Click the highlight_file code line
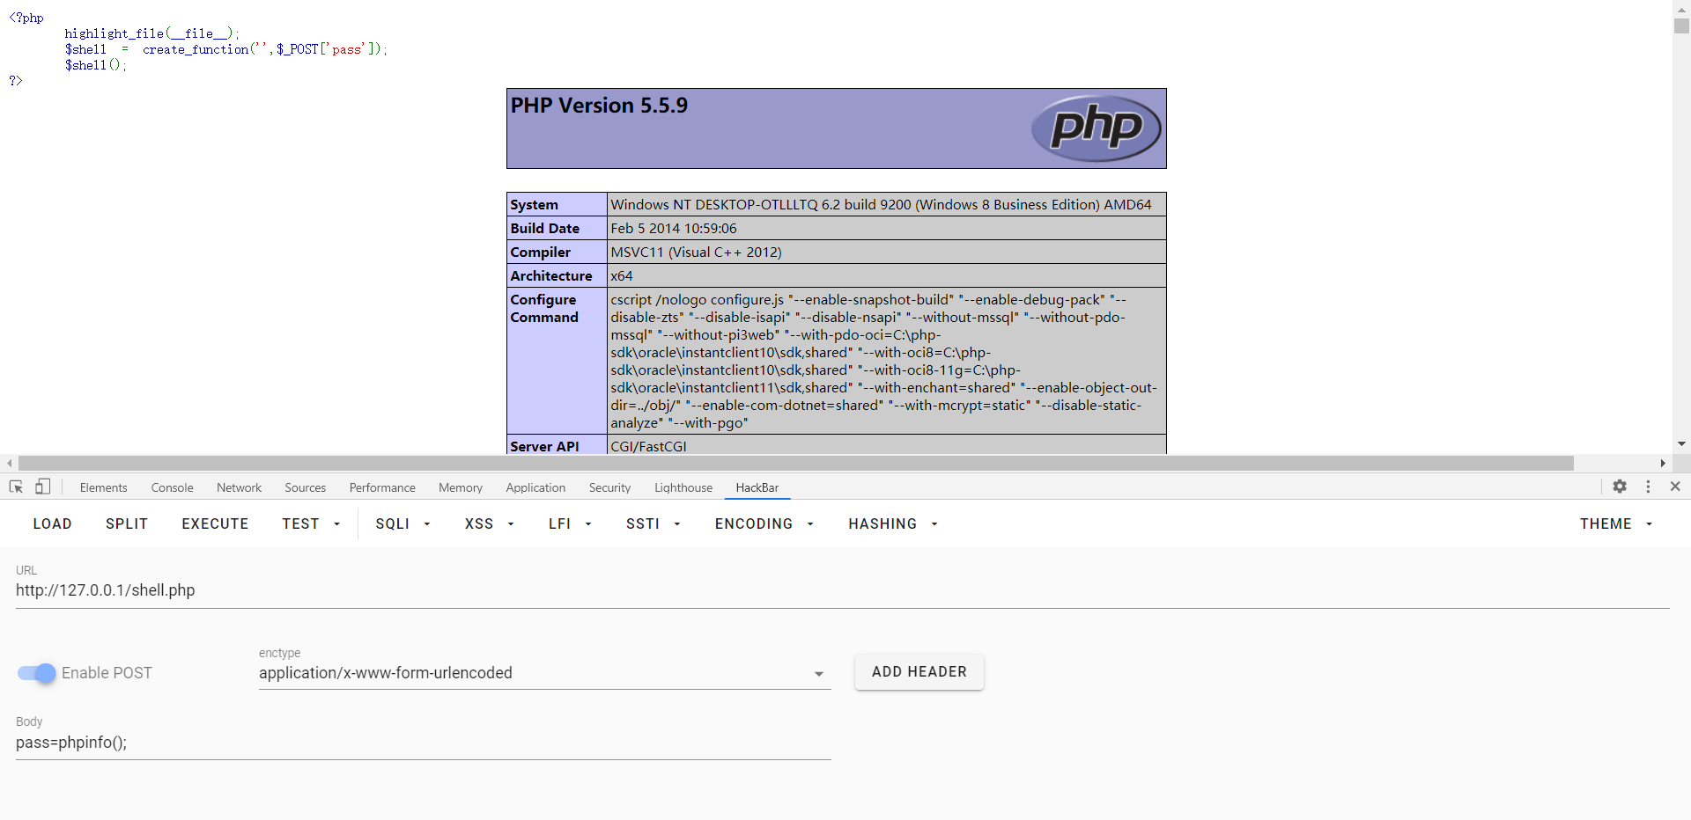 click(151, 33)
